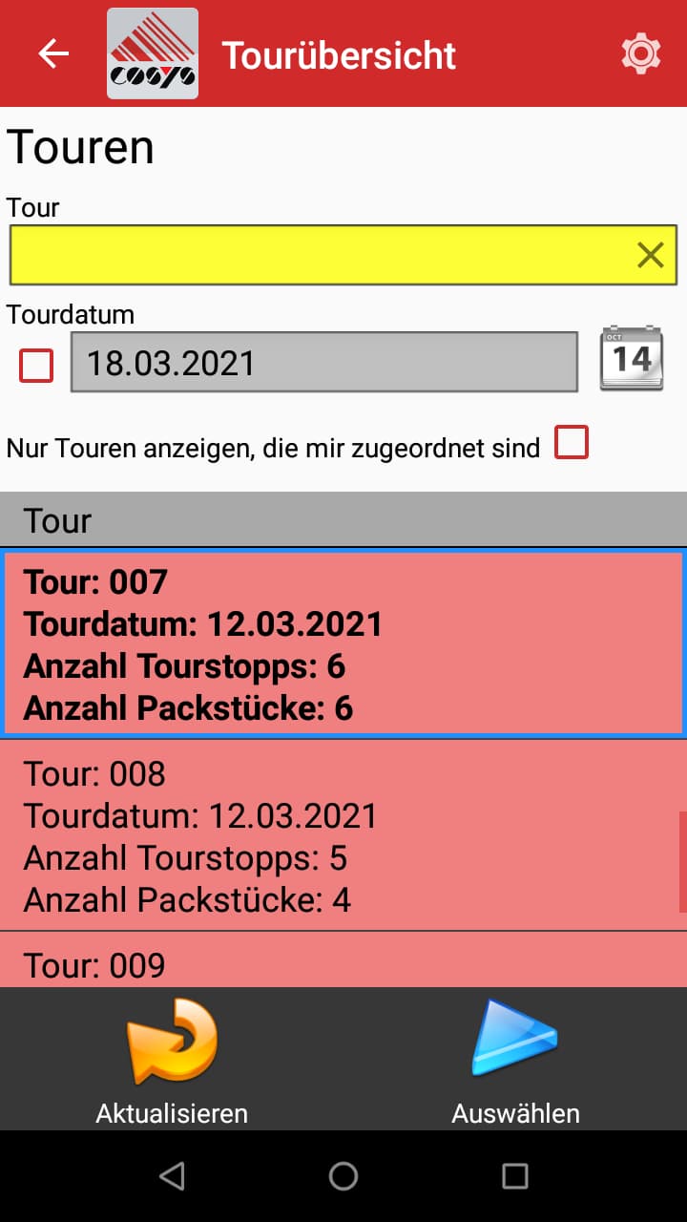The image size is (687, 1222).
Task: Open the settings gear in the title bar
Action: click(641, 53)
